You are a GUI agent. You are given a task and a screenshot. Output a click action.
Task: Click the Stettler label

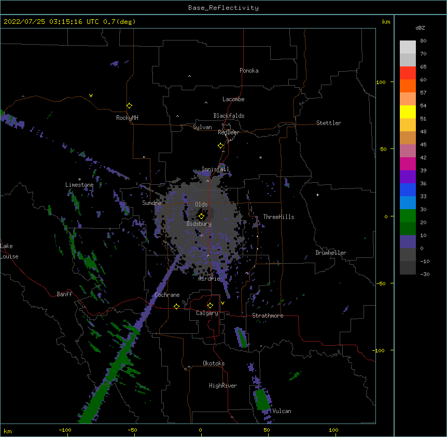pyautogui.click(x=329, y=123)
